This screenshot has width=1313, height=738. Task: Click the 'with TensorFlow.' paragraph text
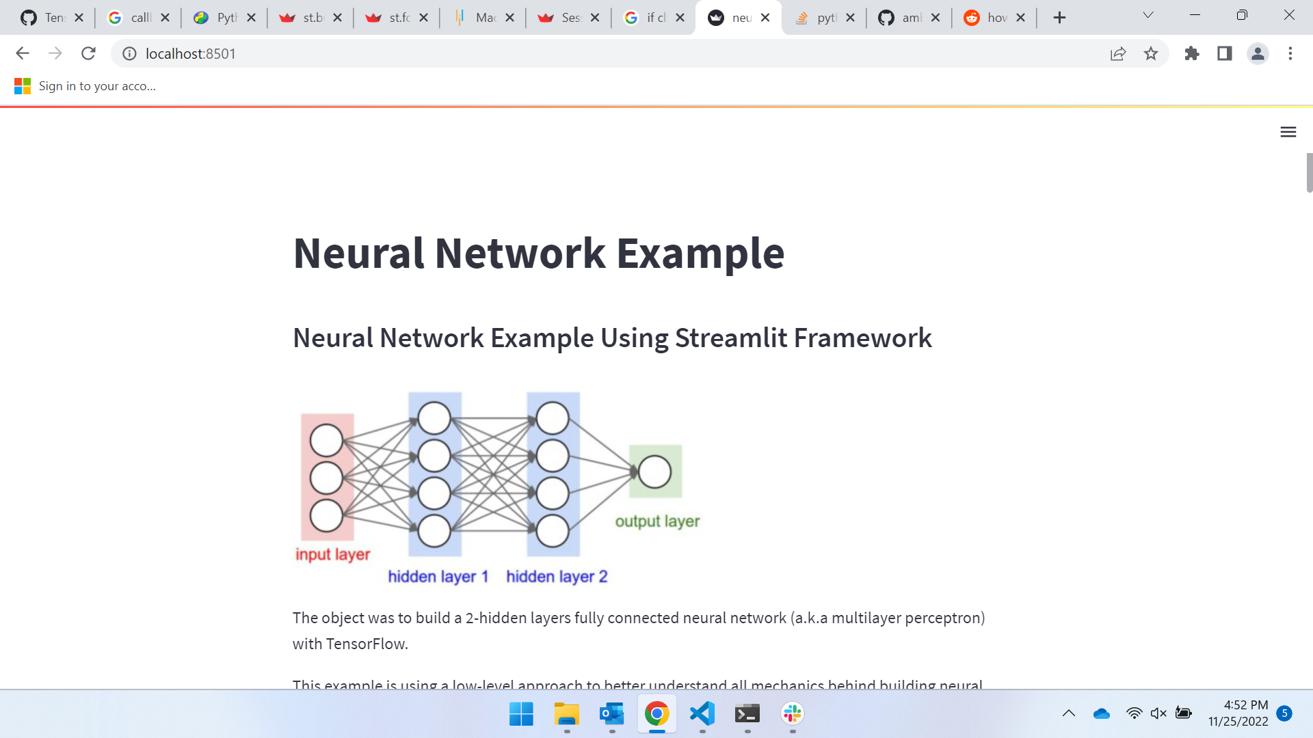350,644
